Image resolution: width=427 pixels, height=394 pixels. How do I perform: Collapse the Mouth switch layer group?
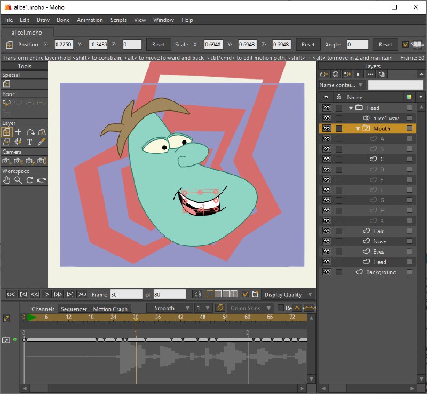pos(358,129)
